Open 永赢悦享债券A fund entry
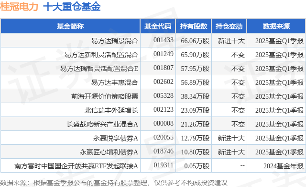Image resolution: width=306 pixels, height=187 pixels. pos(116,138)
